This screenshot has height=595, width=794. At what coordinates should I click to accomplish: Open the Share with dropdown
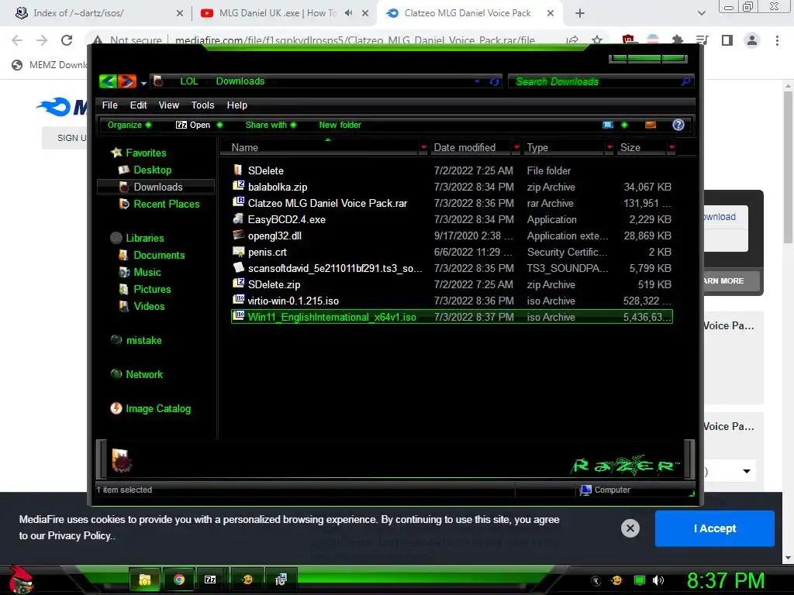[x=271, y=125]
